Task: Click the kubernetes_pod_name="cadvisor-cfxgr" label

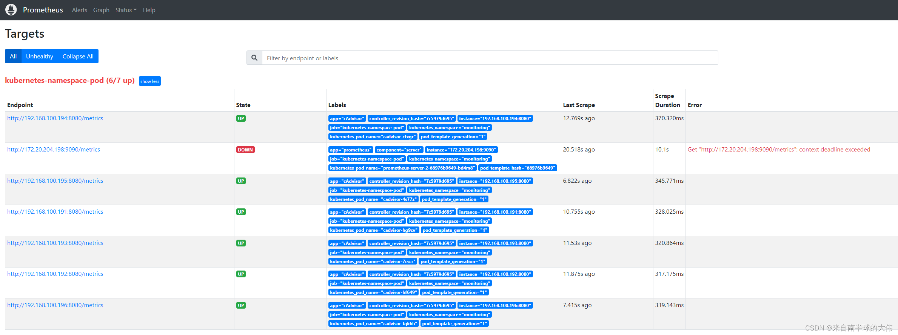Action: [x=373, y=137]
